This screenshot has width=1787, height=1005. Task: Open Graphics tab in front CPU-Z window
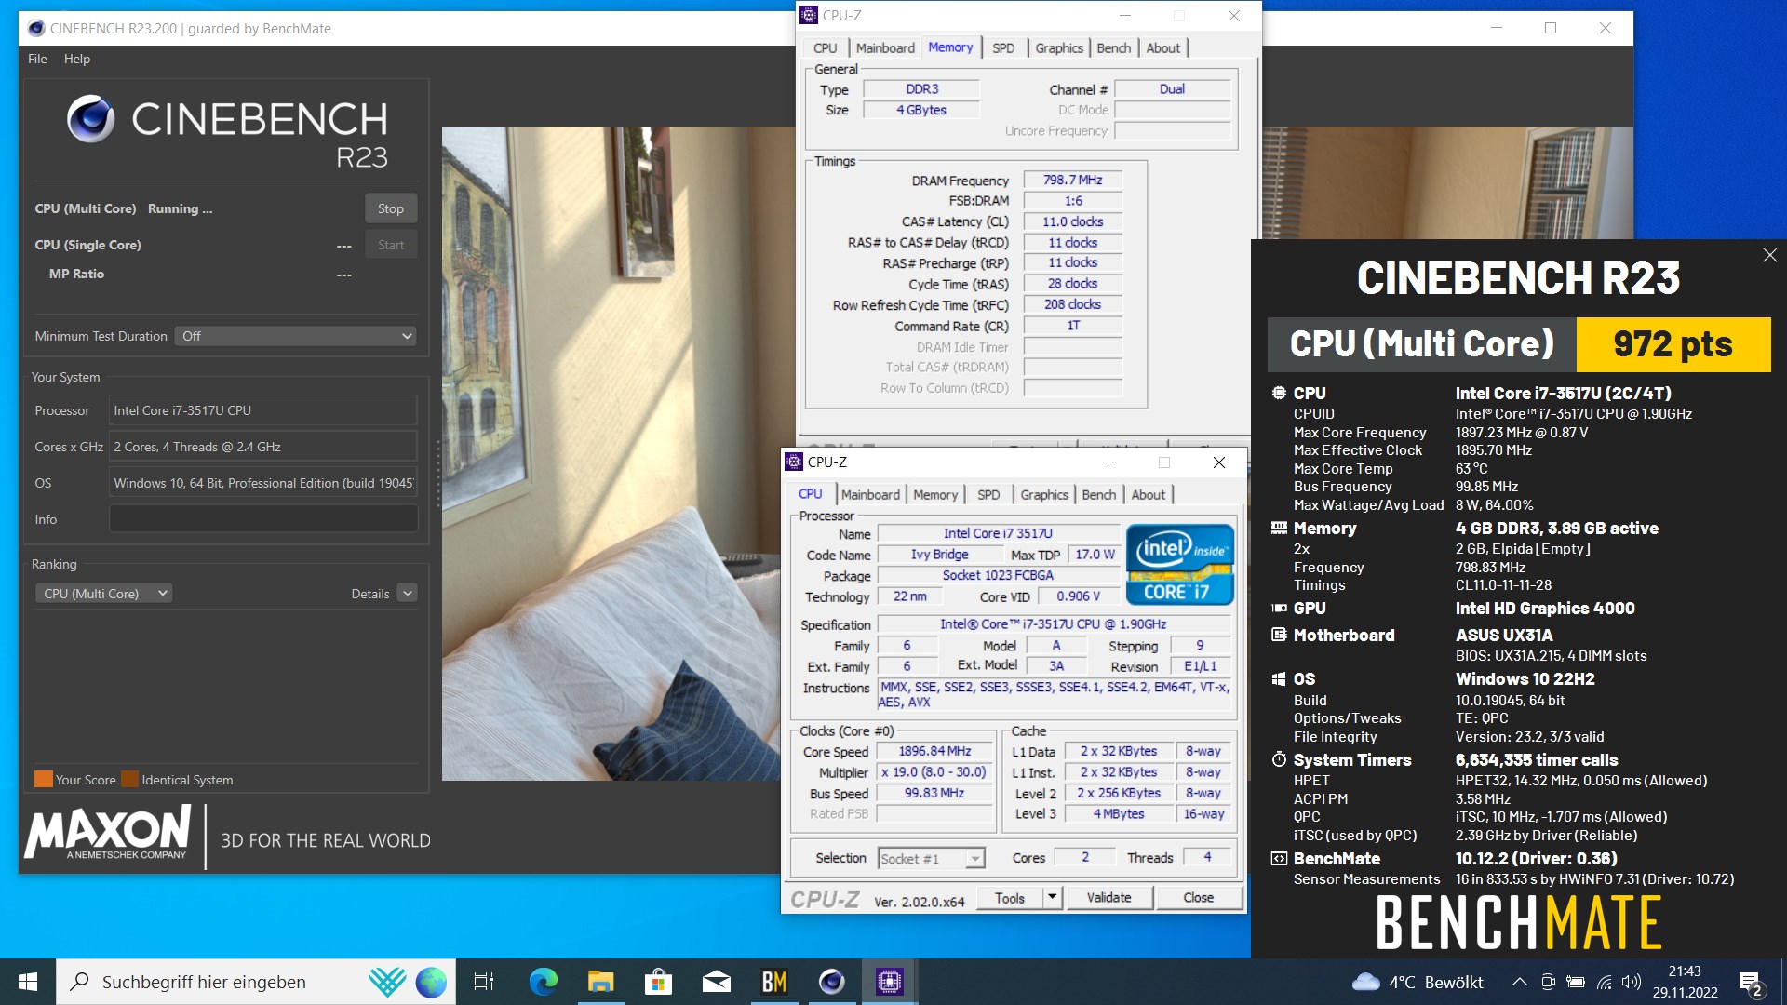pos(1044,494)
